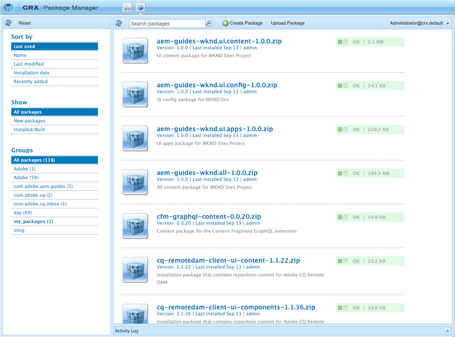Image resolution: width=455 pixels, height=337 pixels.
Task: Select the Package Manager icon in top toolbar
Action: (x=140, y=7)
